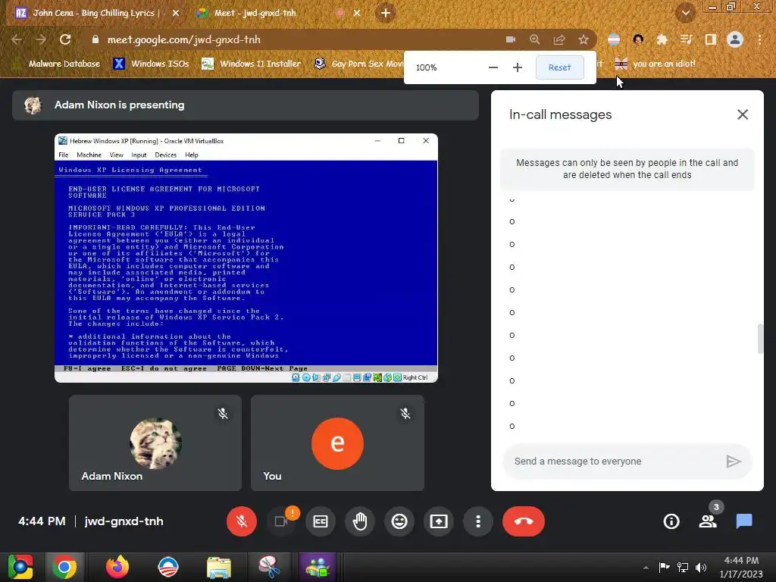Viewport: 776px width, 582px height.
Task: Go back in browser history
Action: pyautogui.click(x=17, y=39)
